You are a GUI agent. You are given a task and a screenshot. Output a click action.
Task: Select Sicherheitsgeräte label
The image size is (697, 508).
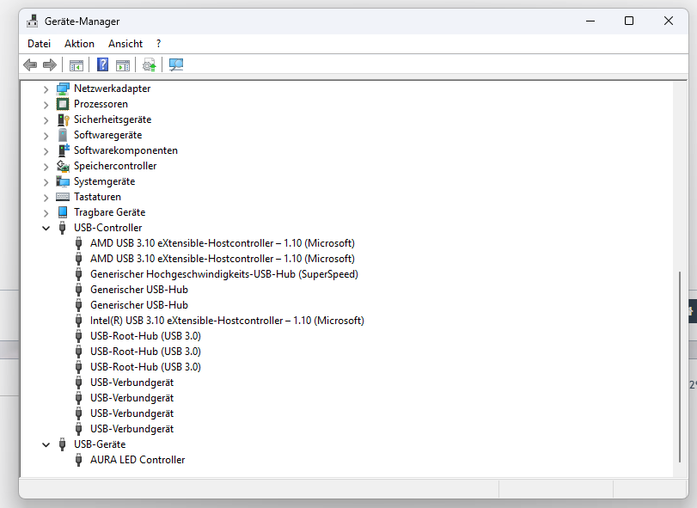113,119
